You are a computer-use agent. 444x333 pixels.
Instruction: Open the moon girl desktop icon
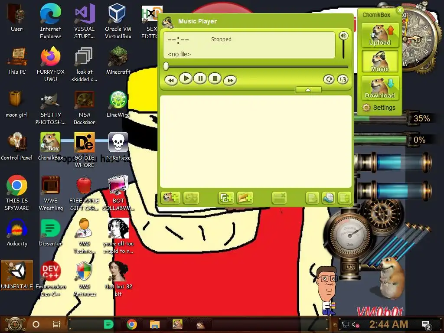coord(17,104)
